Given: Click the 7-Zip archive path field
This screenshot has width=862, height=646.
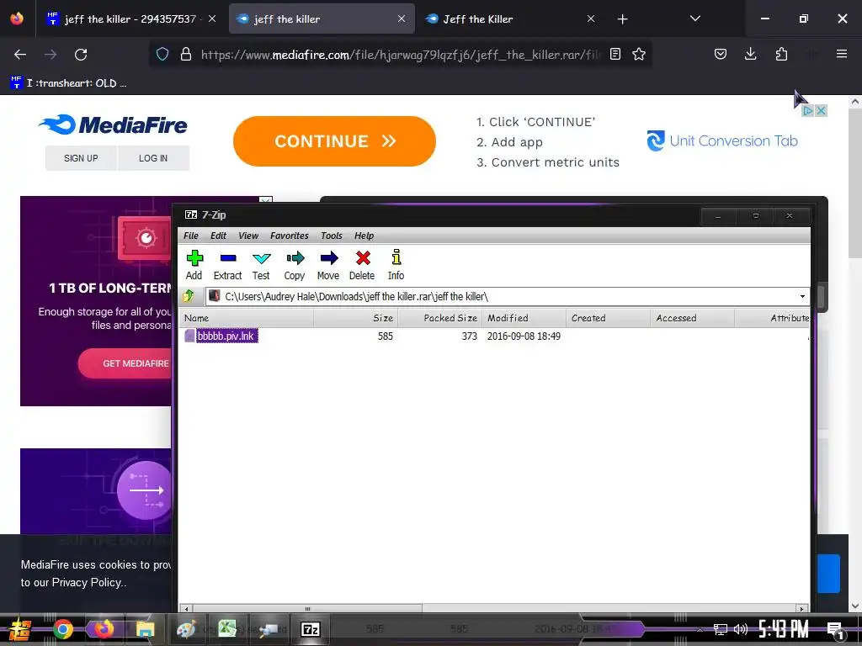Looking at the screenshot, I should [x=502, y=297].
